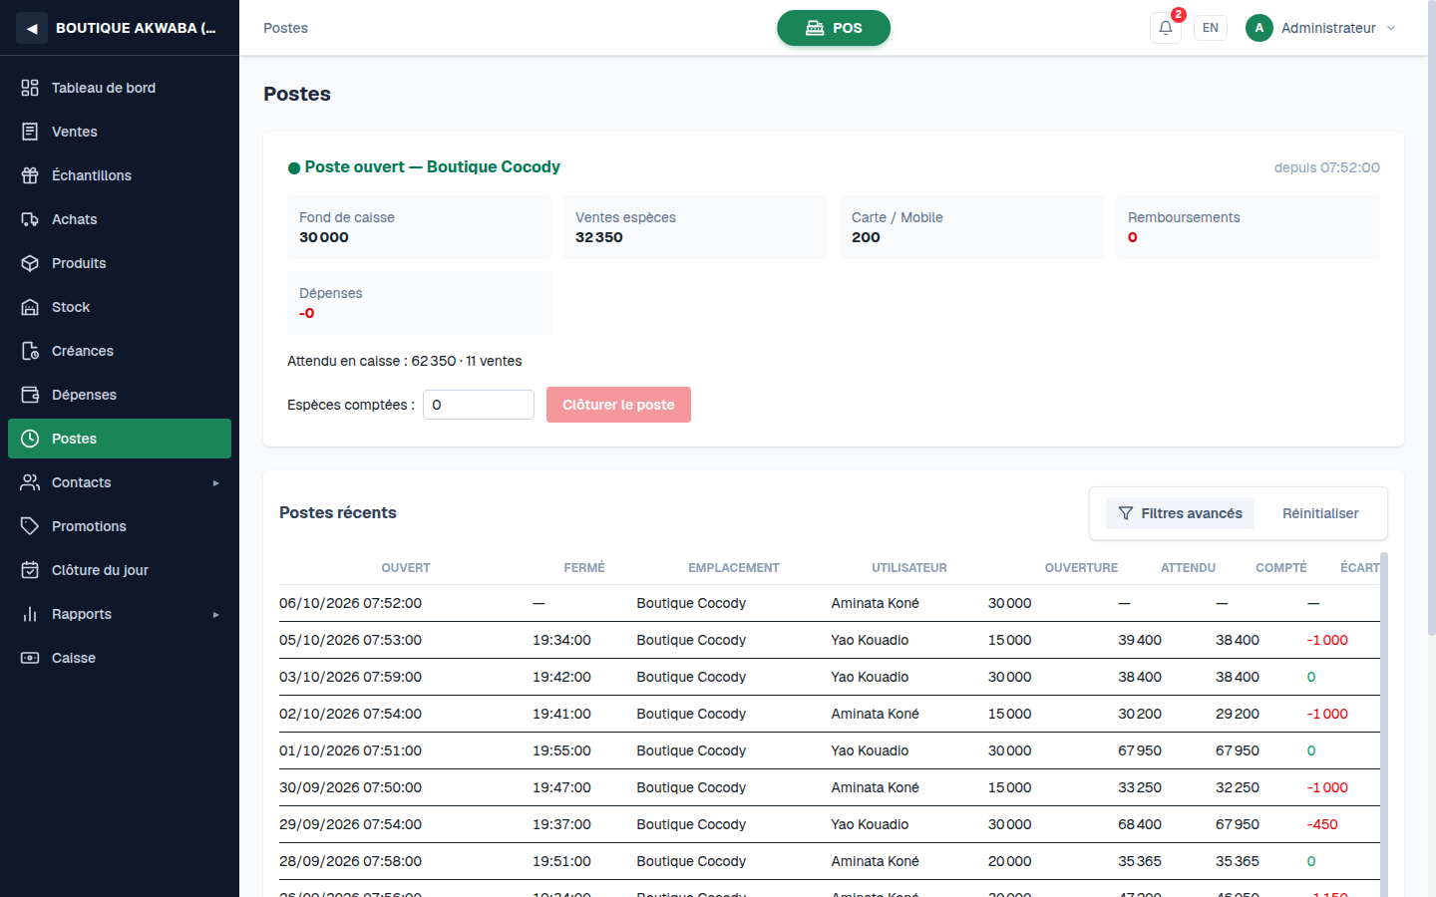Click the -450 écart value
This screenshot has width=1436, height=897.
(1322, 824)
